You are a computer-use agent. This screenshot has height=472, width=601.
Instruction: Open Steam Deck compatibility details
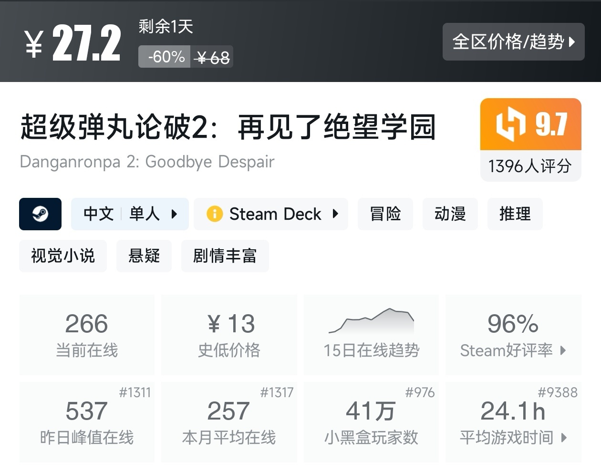[271, 214]
